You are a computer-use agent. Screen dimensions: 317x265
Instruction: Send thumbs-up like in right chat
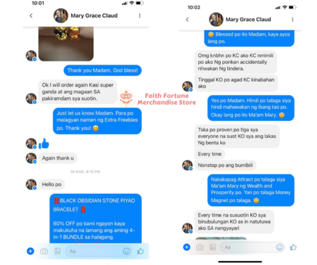293,247
